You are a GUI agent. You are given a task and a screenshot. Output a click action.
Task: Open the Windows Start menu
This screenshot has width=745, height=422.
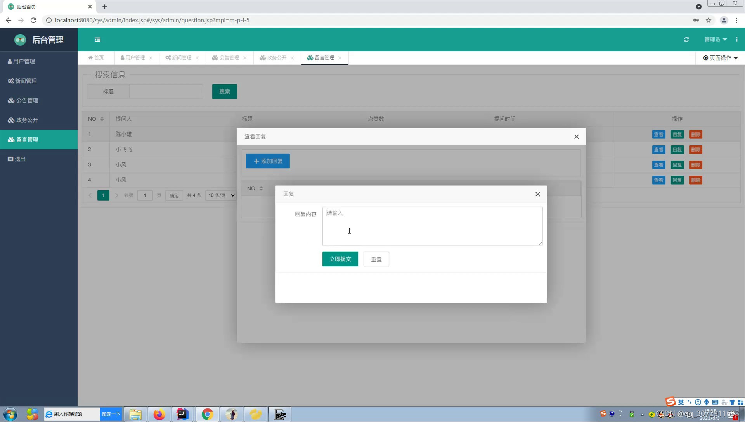10,414
